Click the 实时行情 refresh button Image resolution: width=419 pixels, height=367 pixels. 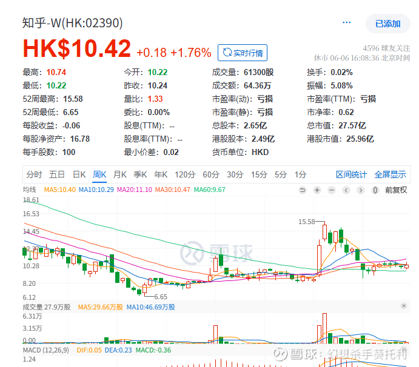coord(243,53)
